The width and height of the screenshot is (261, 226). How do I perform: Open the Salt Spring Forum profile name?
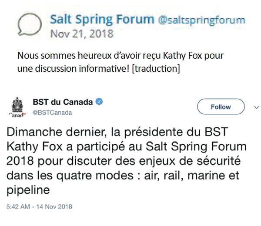[x=102, y=20]
